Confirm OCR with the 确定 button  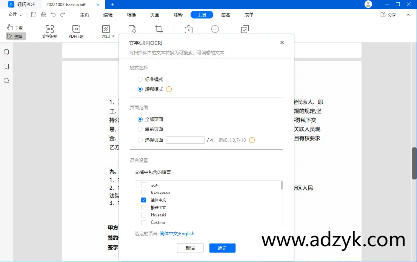coord(222,248)
